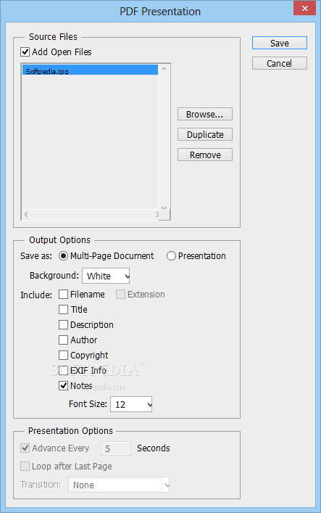Click the Browse... button
Screen dimensions: 321x513
point(205,114)
